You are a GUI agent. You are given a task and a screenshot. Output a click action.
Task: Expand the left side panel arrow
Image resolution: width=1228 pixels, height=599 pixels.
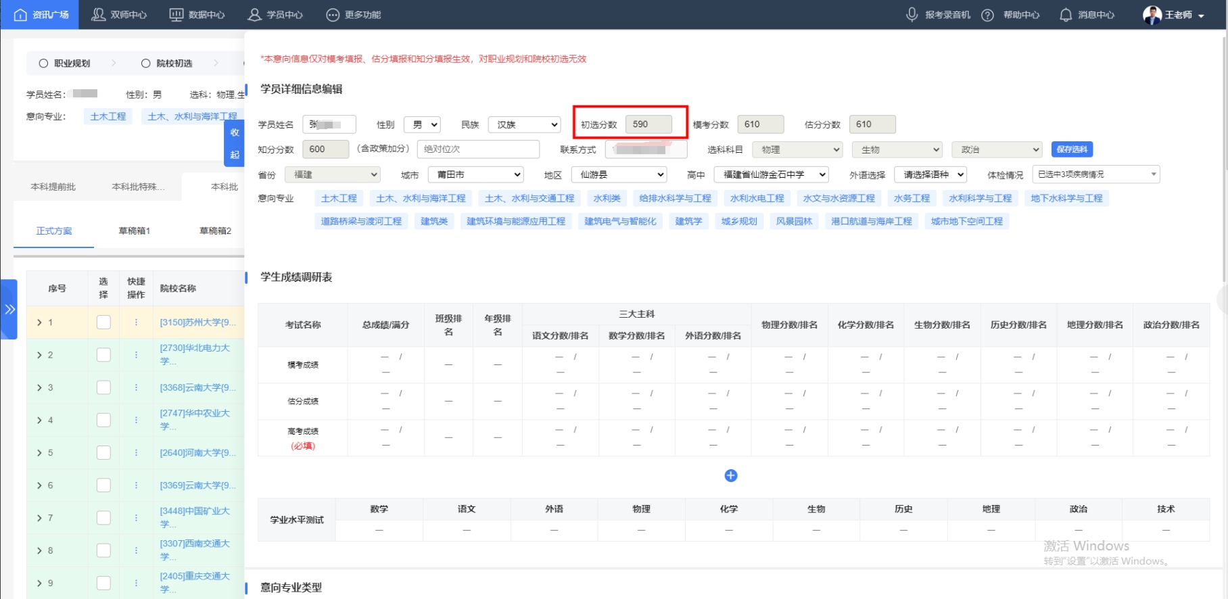tap(9, 309)
